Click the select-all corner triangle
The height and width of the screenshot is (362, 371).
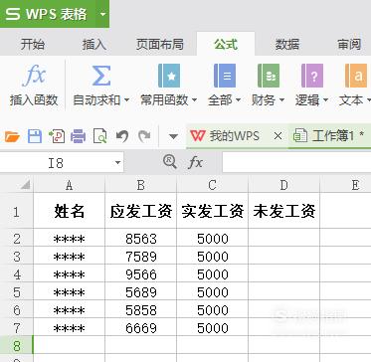25,185
